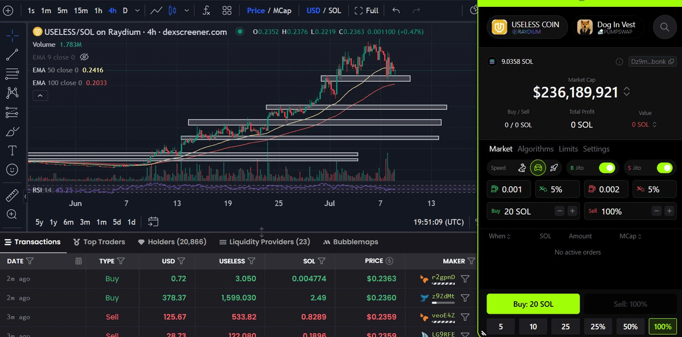Screen dimensions: 682x337
Task: Select the candlestick chart type icon
Action: [173, 10]
